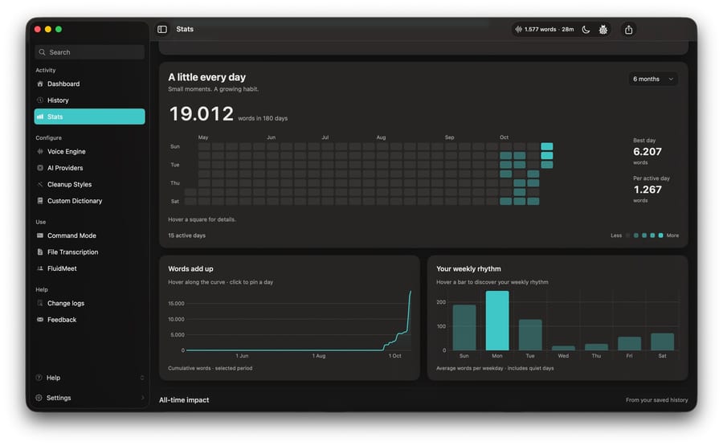Viewport: 723px width, 446px height.
Task: Select the Sun bar in weekly rhythm
Action: 464,327
